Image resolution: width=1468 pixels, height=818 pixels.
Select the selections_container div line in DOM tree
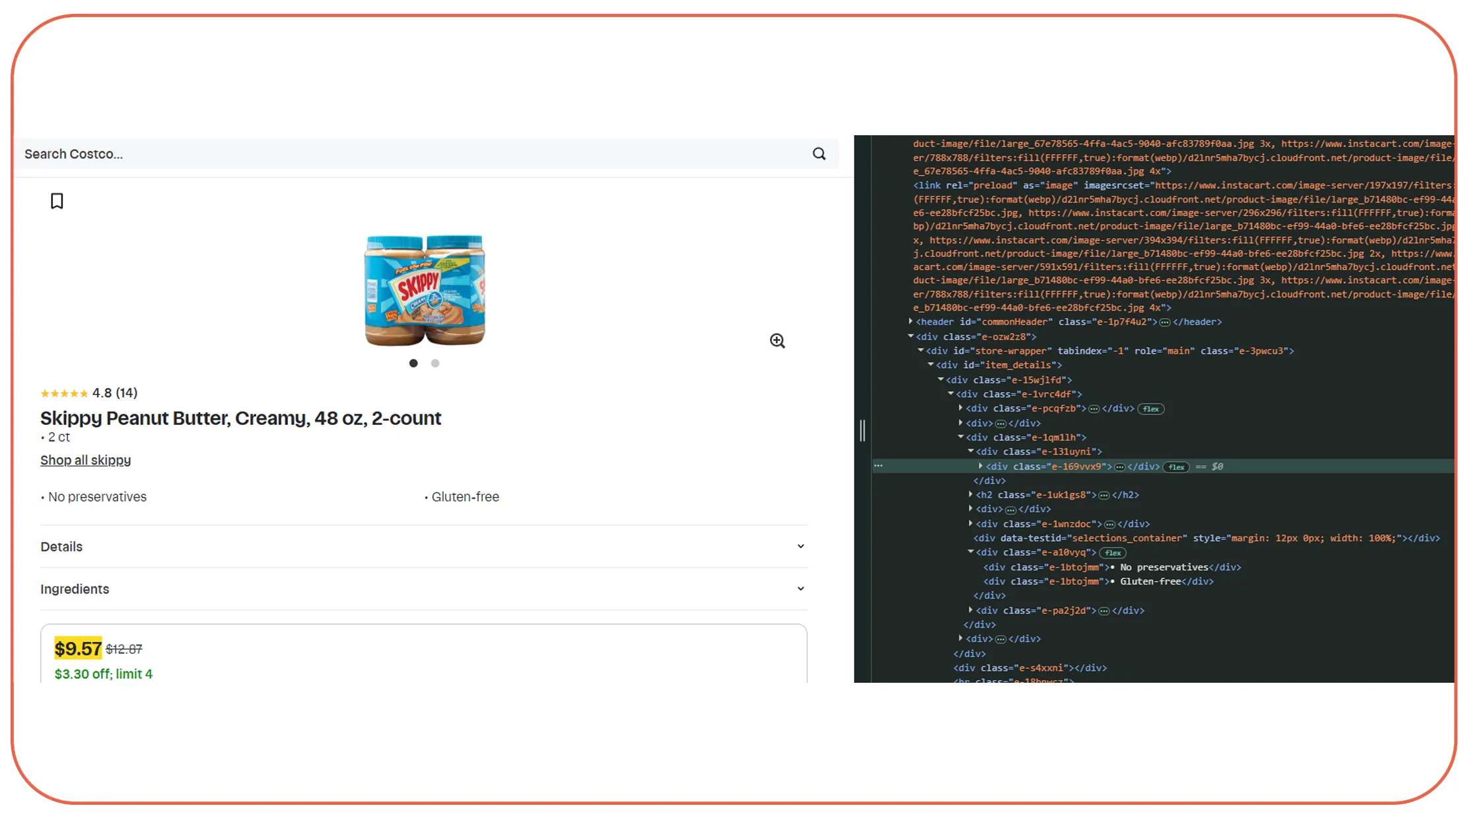point(1206,538)
